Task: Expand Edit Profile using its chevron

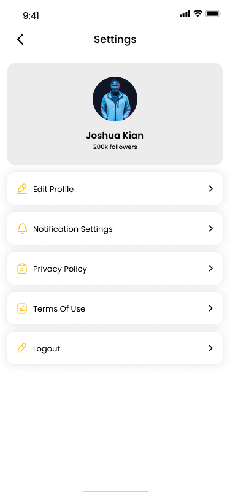Action: [210, 189]
